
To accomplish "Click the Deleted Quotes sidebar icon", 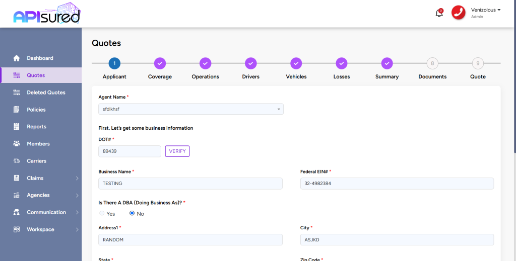I will [x=17, y=93].
